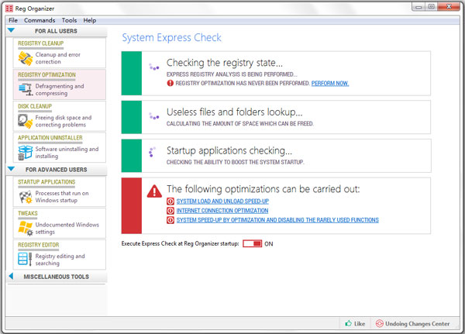Image resolution: width=465 pixels, height=334 pixels.
Task: Collapse the For All Users section
Action: pos(11,31)
